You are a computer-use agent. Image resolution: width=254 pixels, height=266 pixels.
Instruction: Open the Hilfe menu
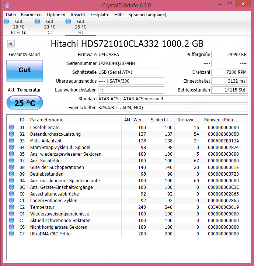point(119,15)
